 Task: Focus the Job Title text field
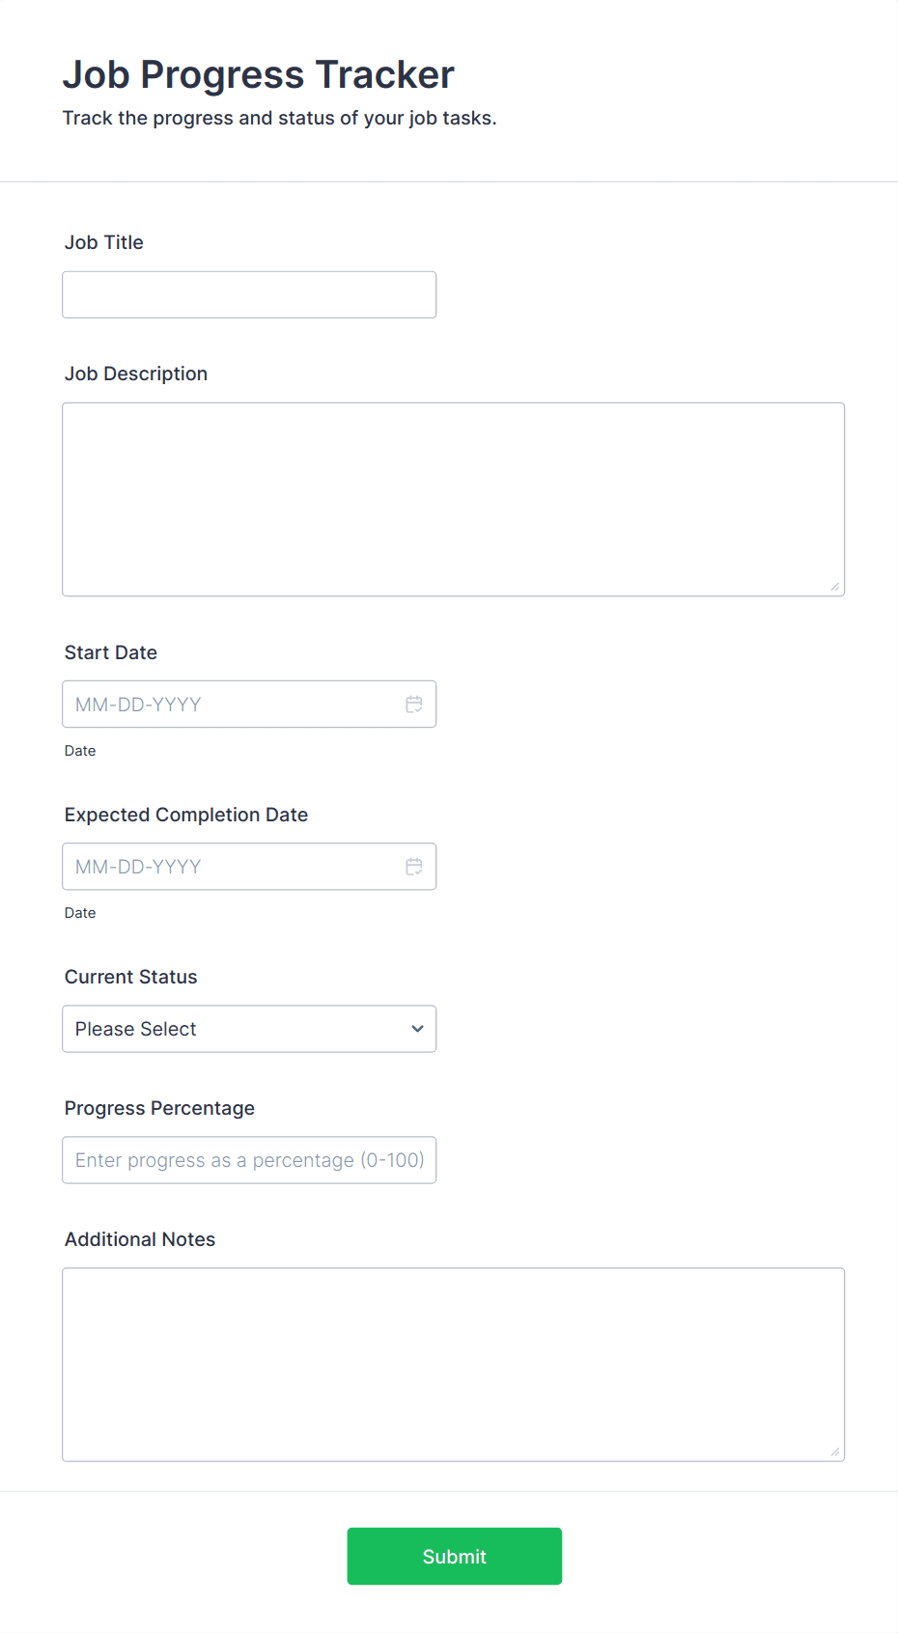tap(249, 294)
